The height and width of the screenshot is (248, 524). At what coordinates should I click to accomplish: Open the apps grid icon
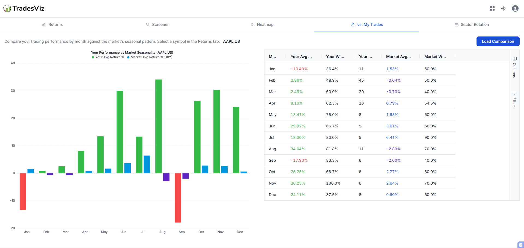click(x=492, y=8)
